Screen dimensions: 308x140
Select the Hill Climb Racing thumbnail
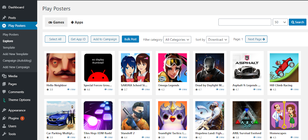coord(284,67)
